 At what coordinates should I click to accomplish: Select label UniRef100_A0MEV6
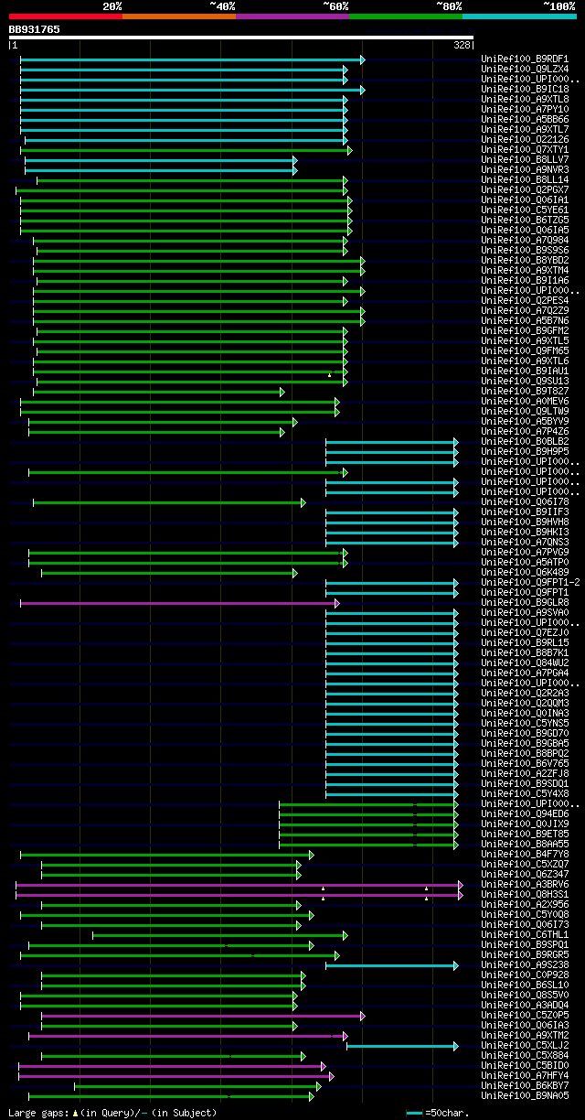(x=525, y=402)
